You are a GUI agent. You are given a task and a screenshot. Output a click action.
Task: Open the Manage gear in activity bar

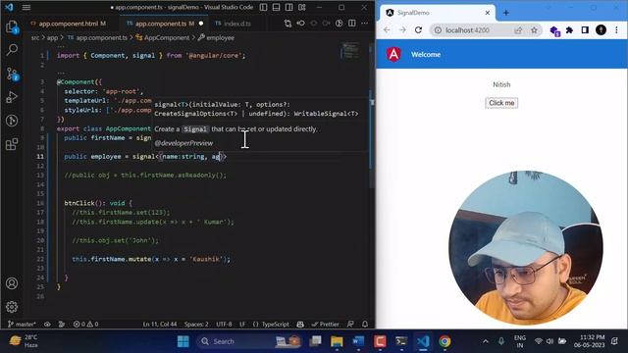pyautogui.click(x=12, y=307)
